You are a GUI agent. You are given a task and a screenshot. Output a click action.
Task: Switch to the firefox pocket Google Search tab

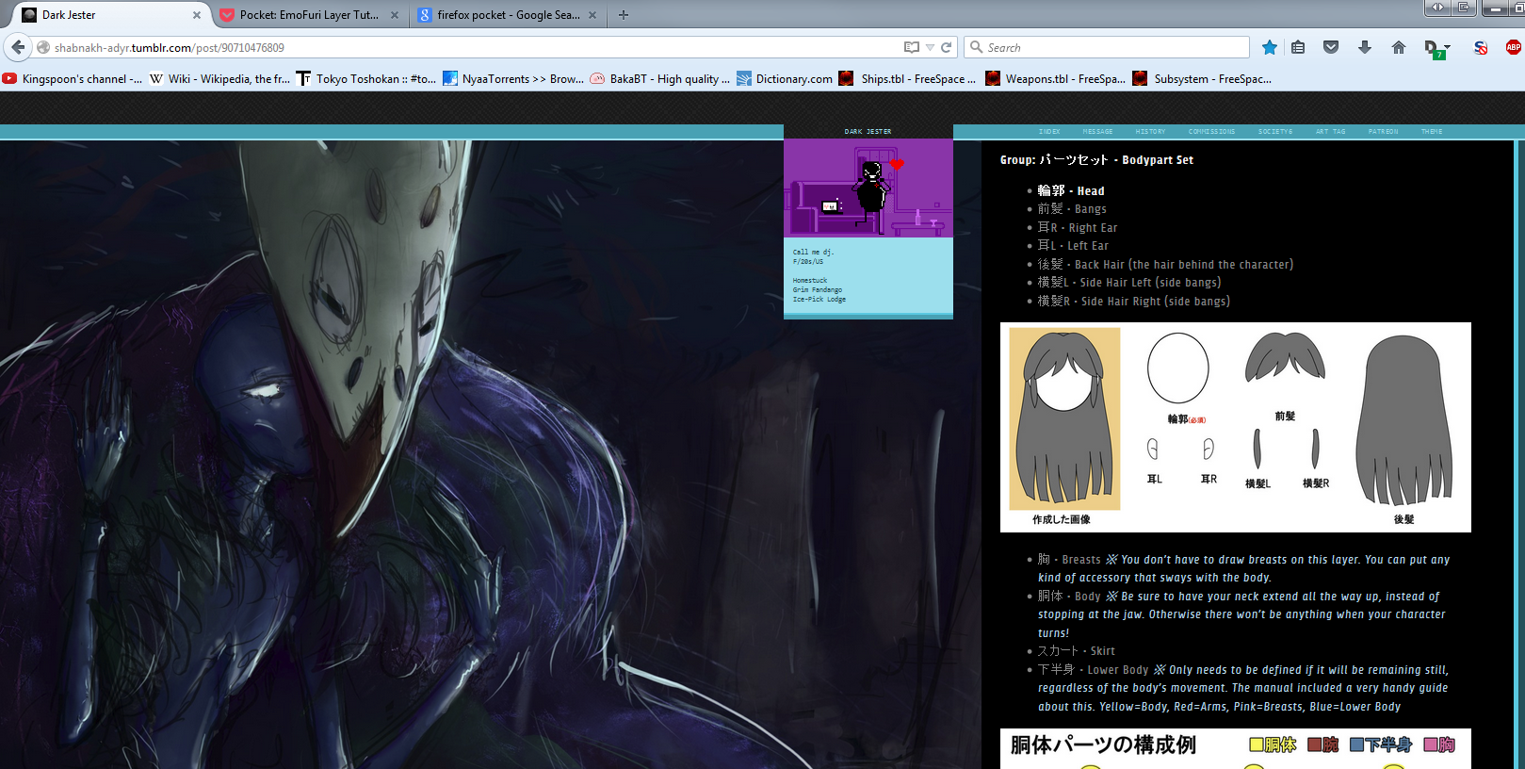(x=509, y=15)
